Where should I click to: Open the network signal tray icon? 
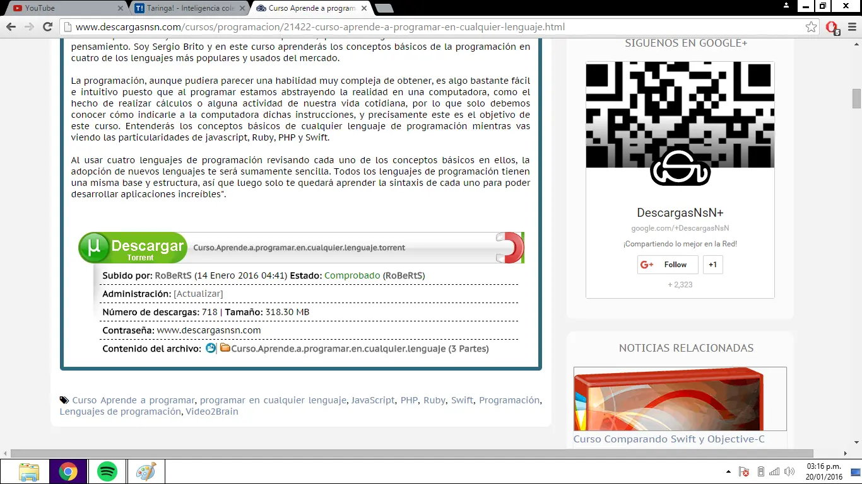tap(774, 471)
